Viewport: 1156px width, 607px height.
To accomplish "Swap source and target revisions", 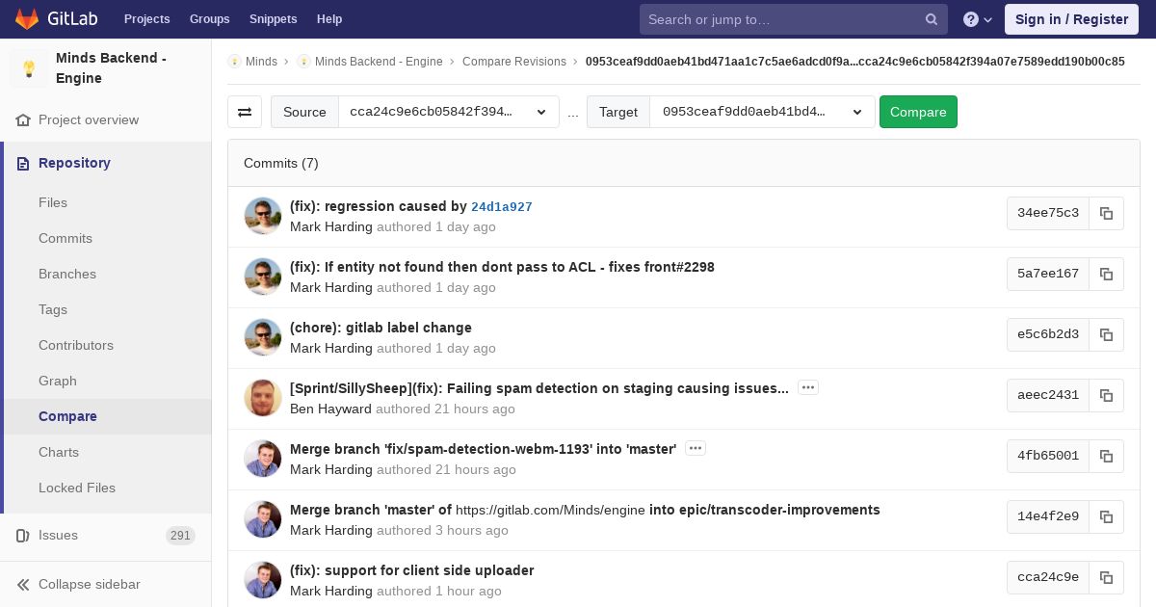I will [x=245, y=112].
